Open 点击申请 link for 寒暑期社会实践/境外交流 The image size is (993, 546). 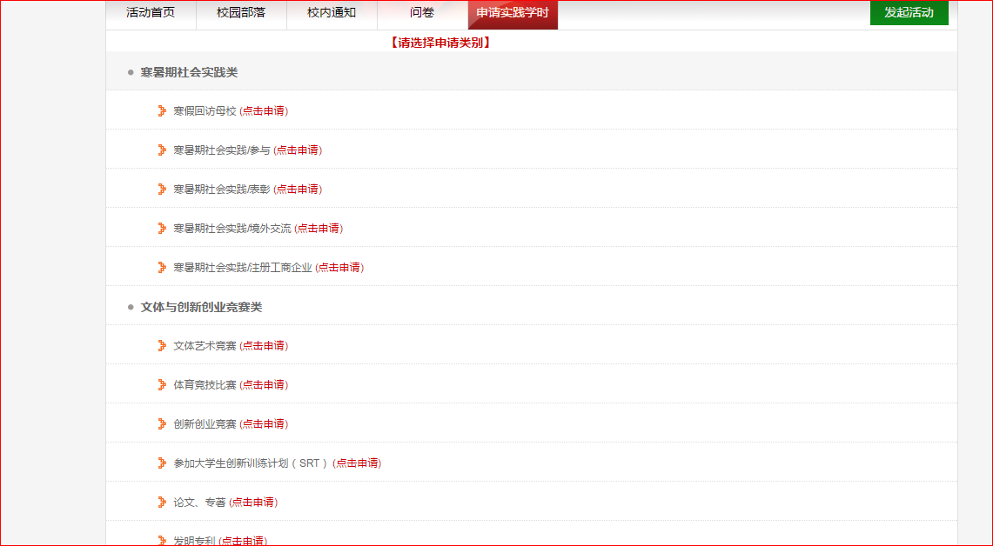[x=319, y=229]
